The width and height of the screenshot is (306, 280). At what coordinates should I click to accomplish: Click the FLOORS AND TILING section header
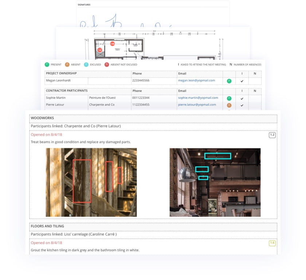coord(153,226)
